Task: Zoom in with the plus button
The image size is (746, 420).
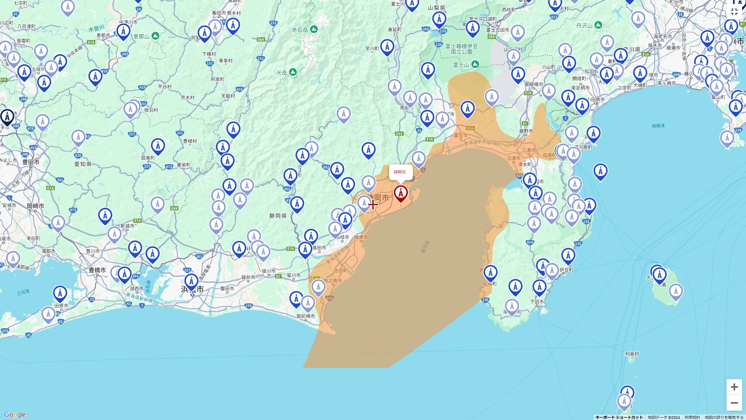Action: [735, 387]
